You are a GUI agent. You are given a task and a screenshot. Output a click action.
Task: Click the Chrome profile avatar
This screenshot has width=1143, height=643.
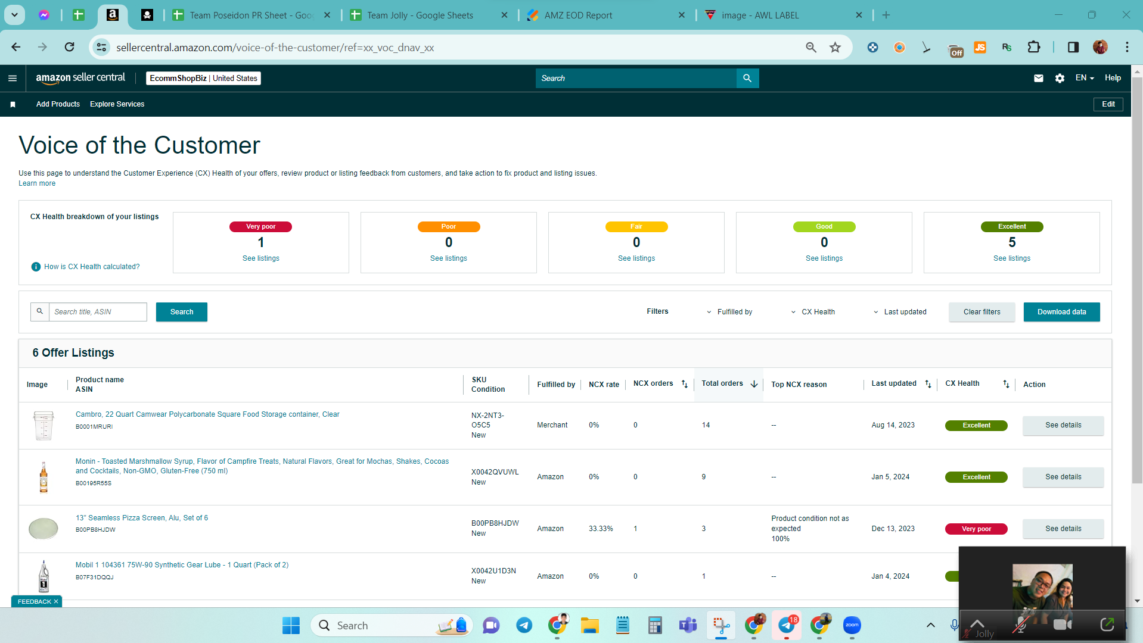pos(1100,47)
